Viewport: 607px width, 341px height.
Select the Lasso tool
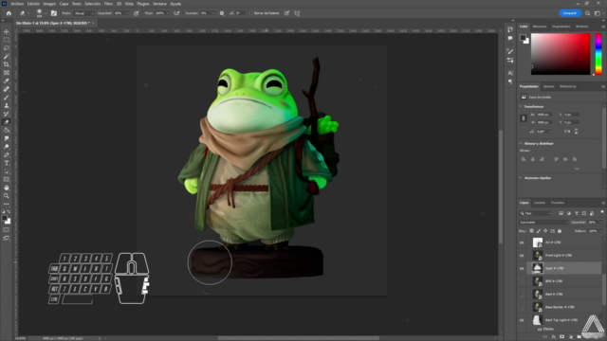[7, 48]
